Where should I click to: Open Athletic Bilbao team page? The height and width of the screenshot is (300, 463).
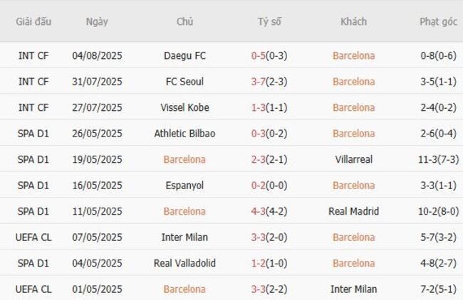185,134
